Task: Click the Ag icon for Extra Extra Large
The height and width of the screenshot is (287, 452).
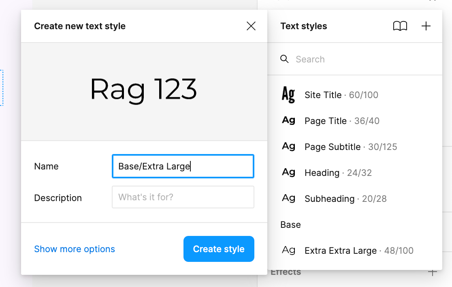Action: click(x=288, y=251)
